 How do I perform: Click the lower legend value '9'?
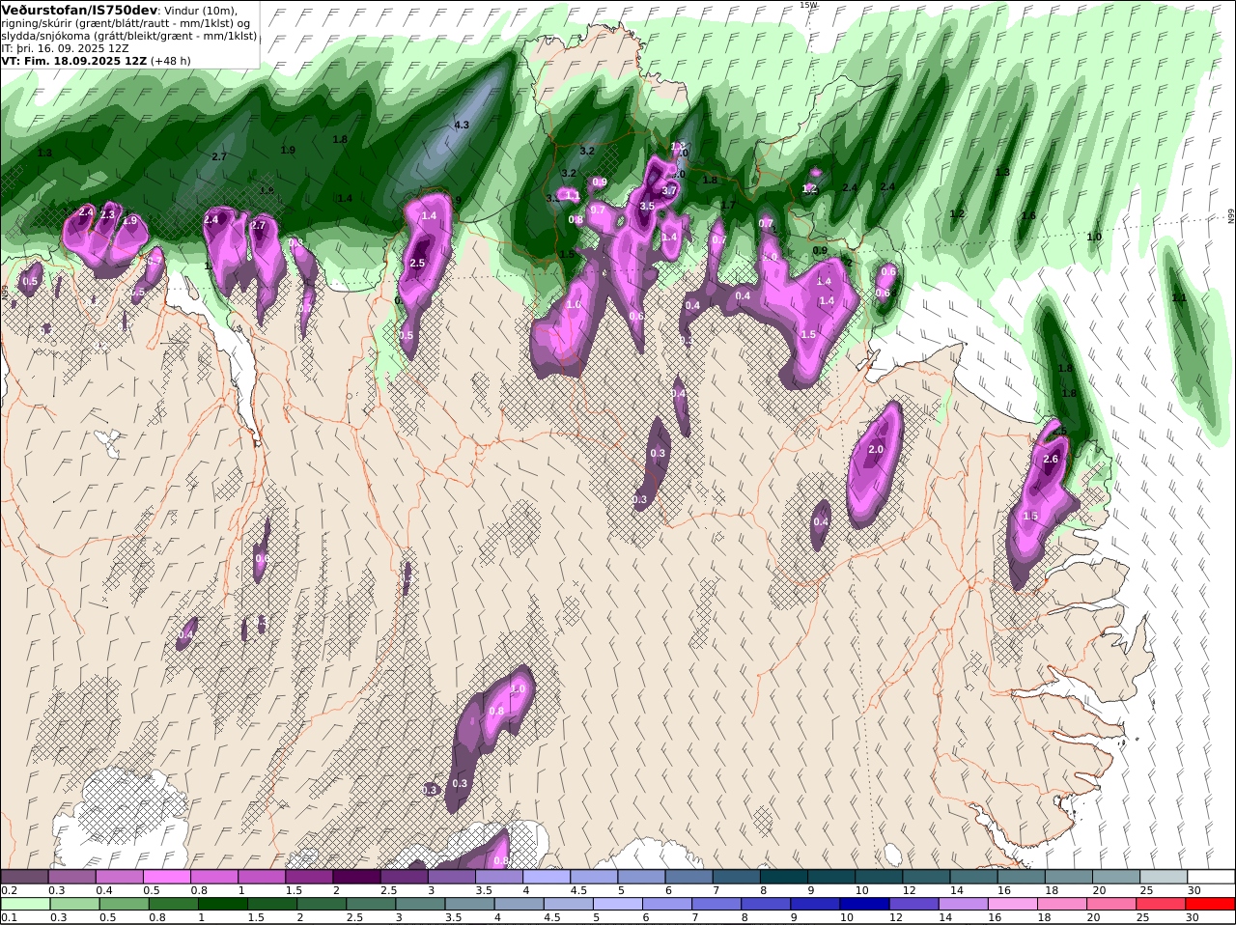pyautogui.click(x=795, y=917)
